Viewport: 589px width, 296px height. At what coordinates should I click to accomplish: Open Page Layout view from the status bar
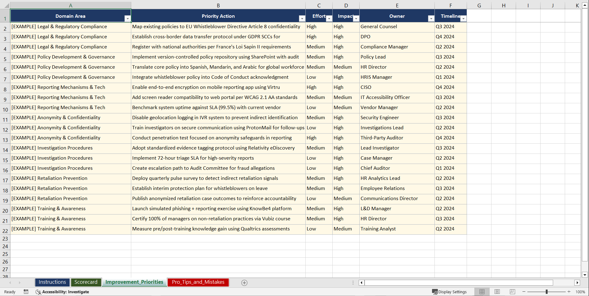coord(497,292)
